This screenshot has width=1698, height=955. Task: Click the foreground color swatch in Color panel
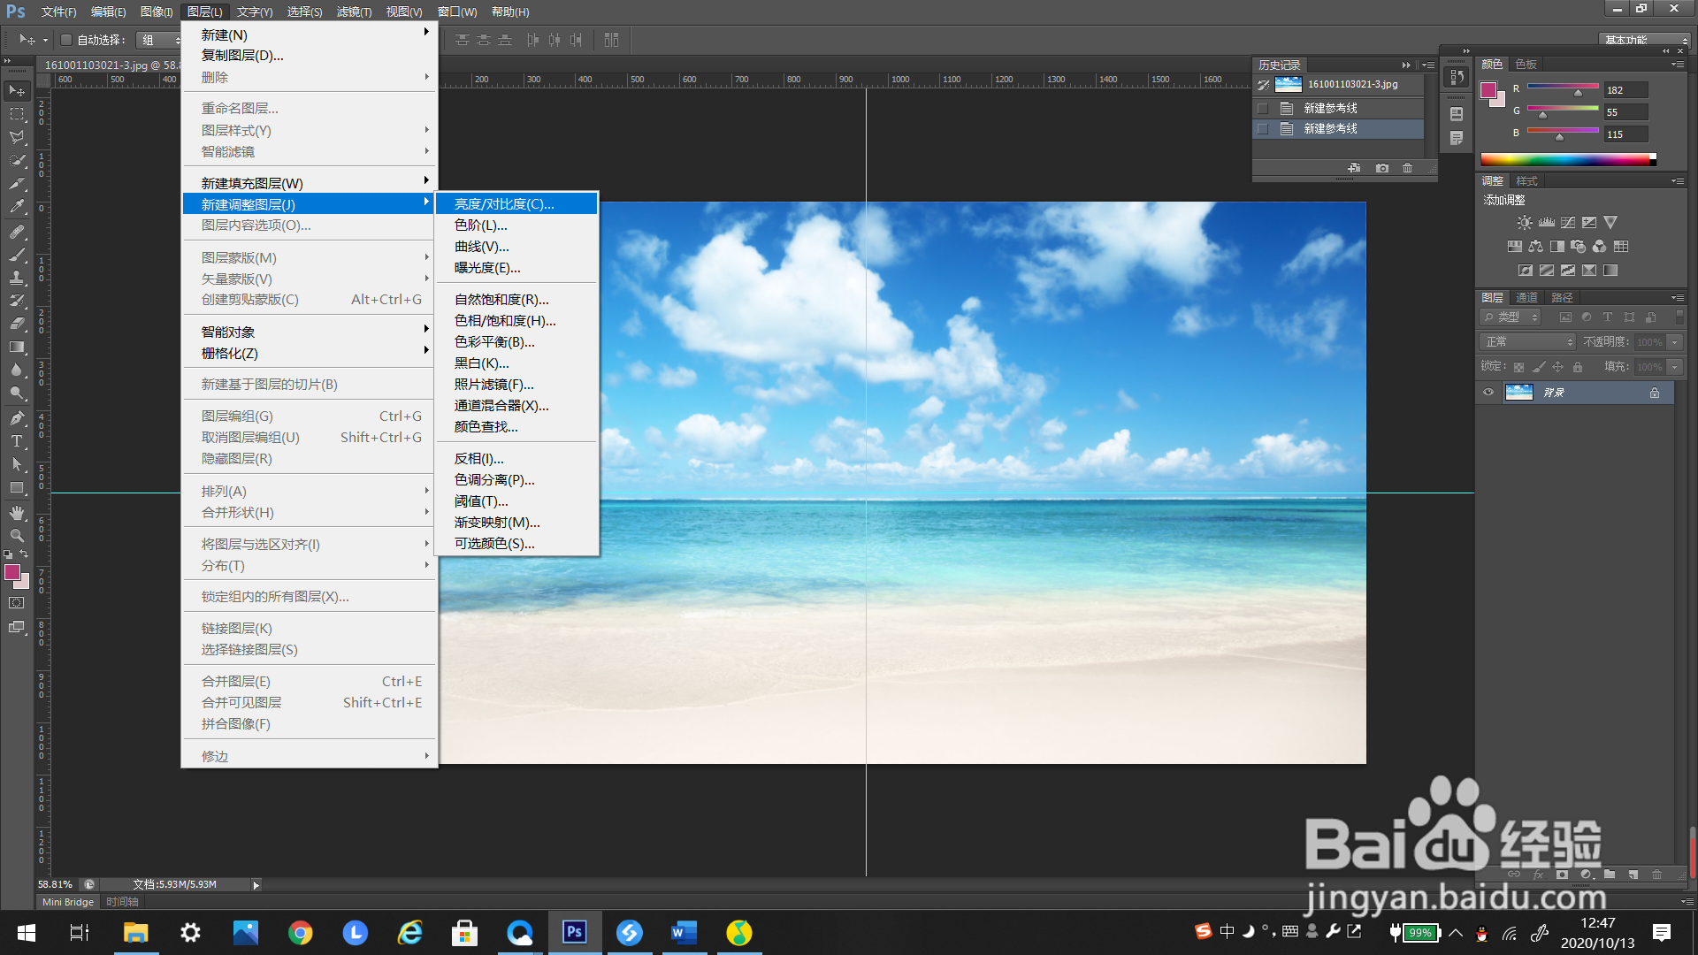pos(1488,90)
